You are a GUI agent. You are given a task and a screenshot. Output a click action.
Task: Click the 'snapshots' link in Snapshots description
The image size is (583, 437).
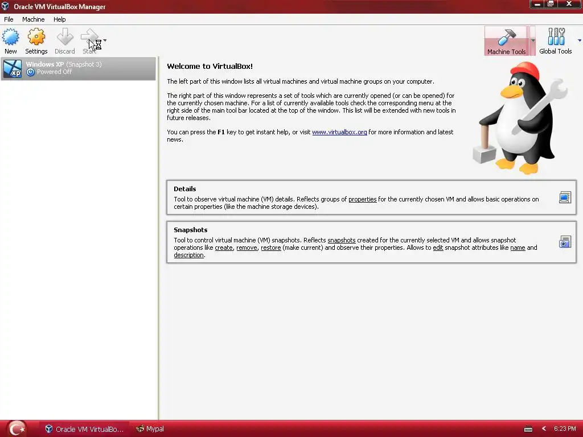tap(342, 240)
